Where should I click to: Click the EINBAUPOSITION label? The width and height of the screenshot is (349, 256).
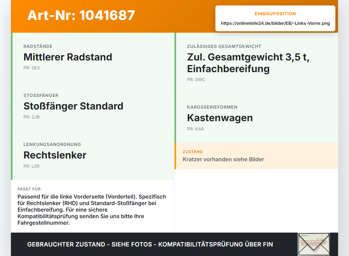275,14
